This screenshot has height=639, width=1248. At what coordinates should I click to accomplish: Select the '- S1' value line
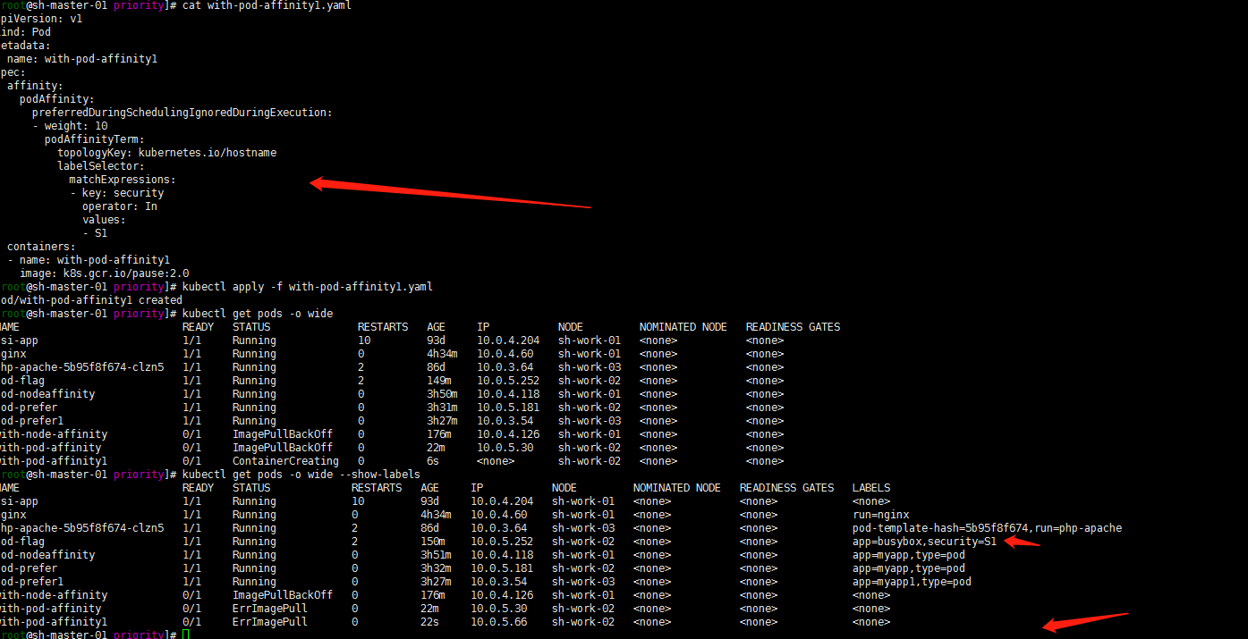[95, 233]
